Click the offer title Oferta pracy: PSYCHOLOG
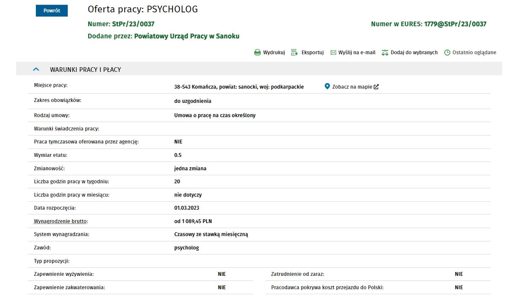This screenshot has width=532, height=307. click(x=143, y=9)
